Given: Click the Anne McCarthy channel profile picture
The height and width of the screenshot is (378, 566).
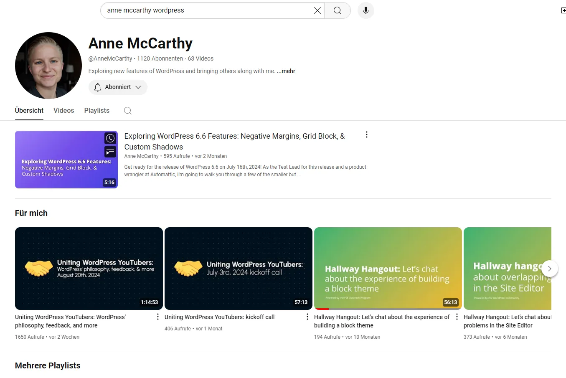Looking at the screenshot, I should coord(48,66).
